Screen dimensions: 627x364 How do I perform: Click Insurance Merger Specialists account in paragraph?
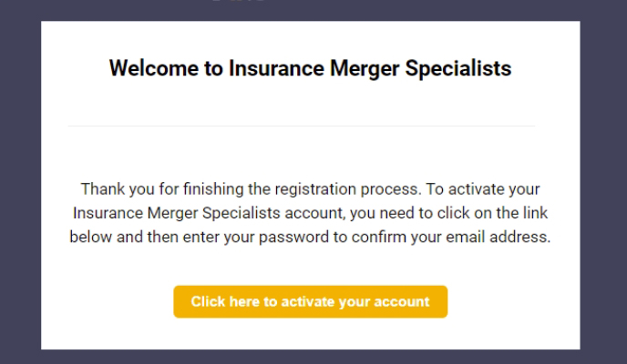209,213
